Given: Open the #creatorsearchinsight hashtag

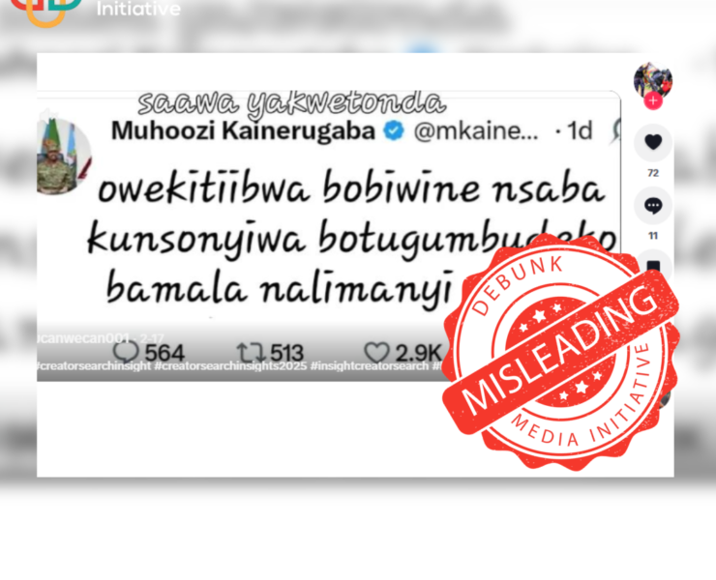Looking at the screenshot, I should pyautogui.click(x=94, y=366).
